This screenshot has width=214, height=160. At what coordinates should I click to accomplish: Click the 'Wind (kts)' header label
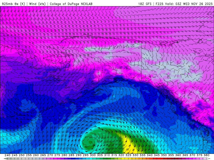pyautogui.click(x=37, y=4)
